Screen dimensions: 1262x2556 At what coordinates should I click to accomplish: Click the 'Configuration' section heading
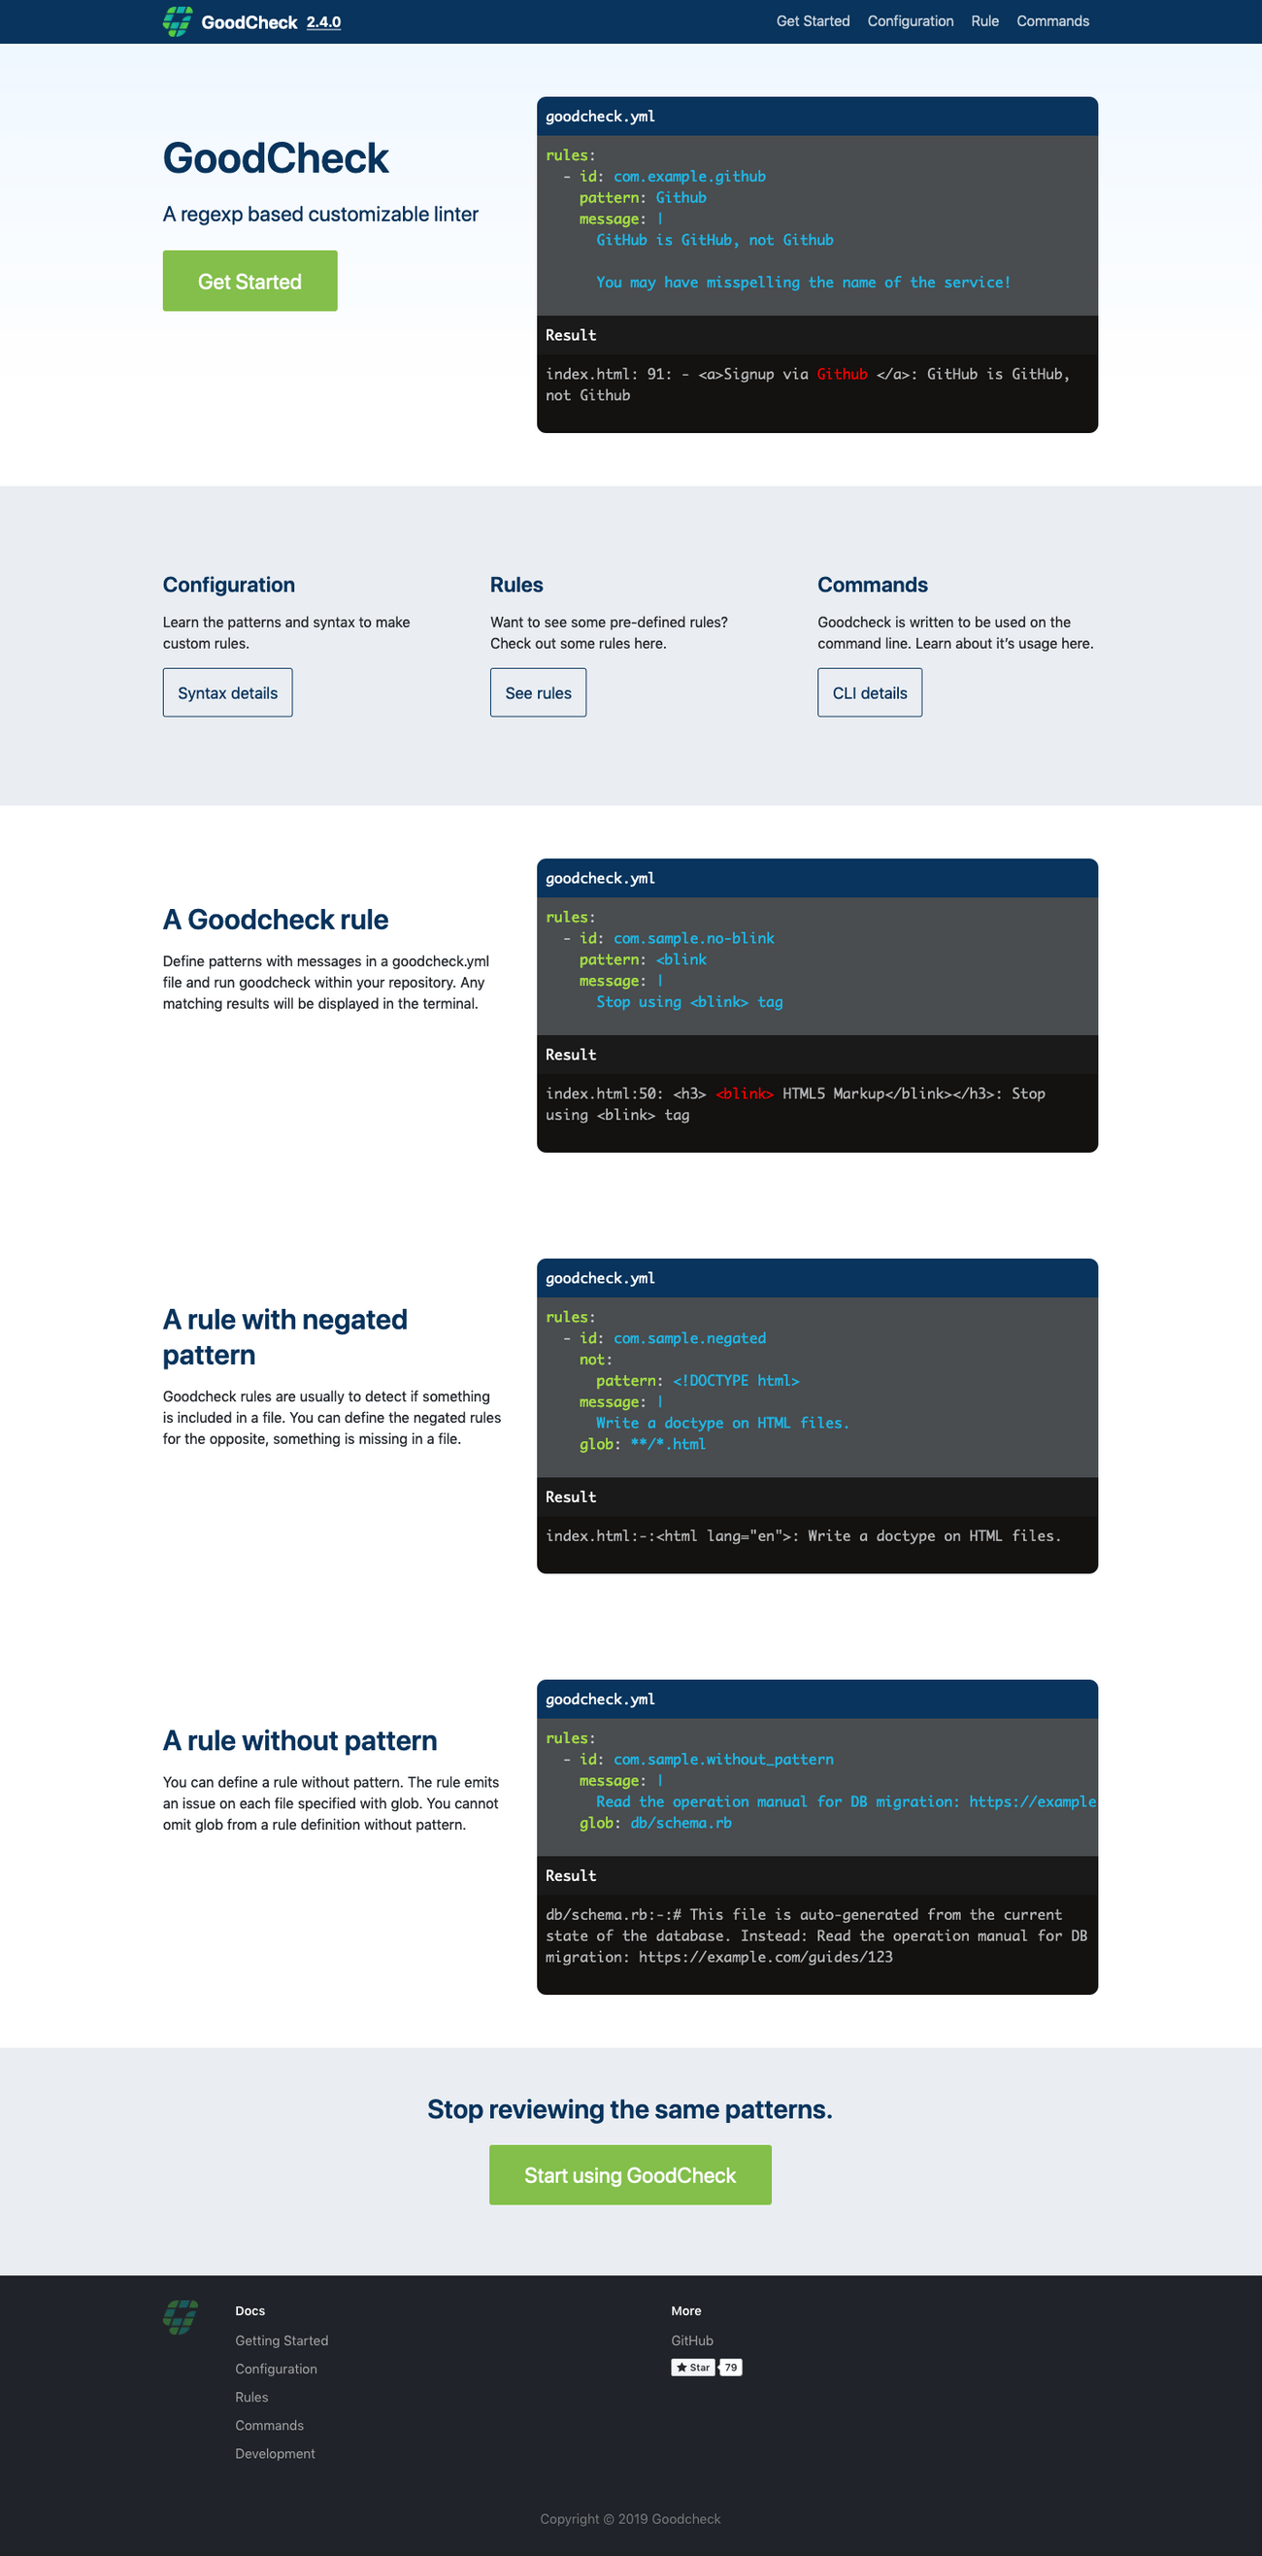[228, 585]
